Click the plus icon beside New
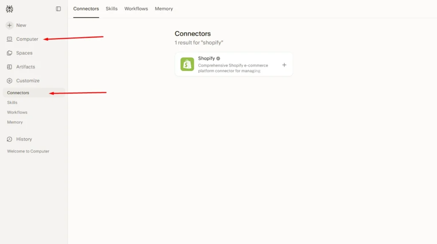 9,25
